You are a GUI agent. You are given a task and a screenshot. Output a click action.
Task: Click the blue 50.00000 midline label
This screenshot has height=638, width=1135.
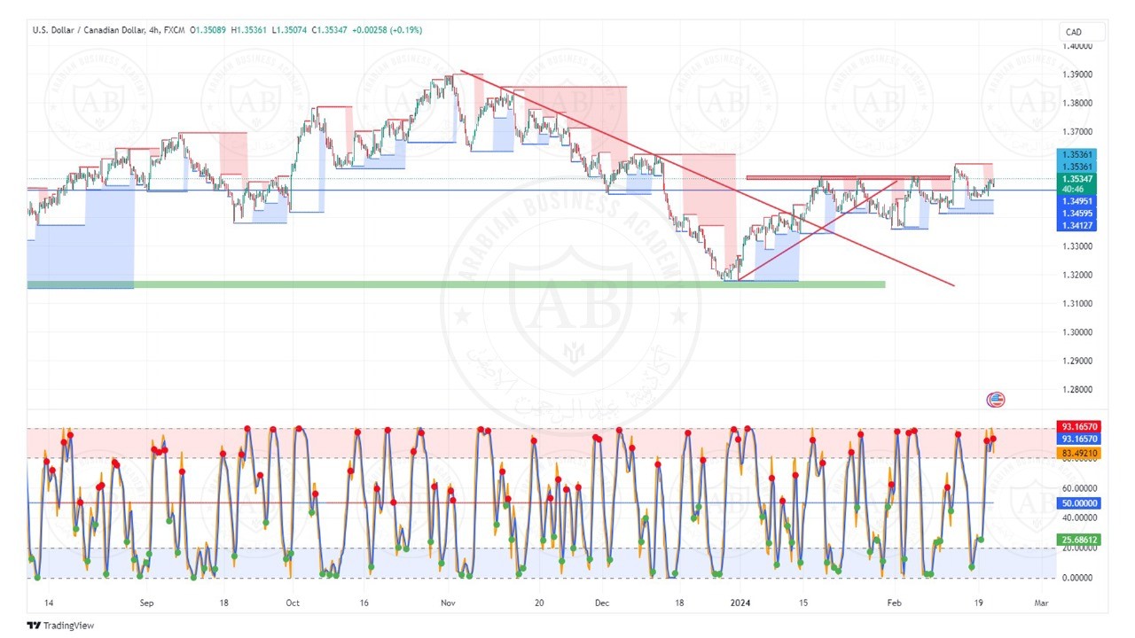(x=1078, y=503)
